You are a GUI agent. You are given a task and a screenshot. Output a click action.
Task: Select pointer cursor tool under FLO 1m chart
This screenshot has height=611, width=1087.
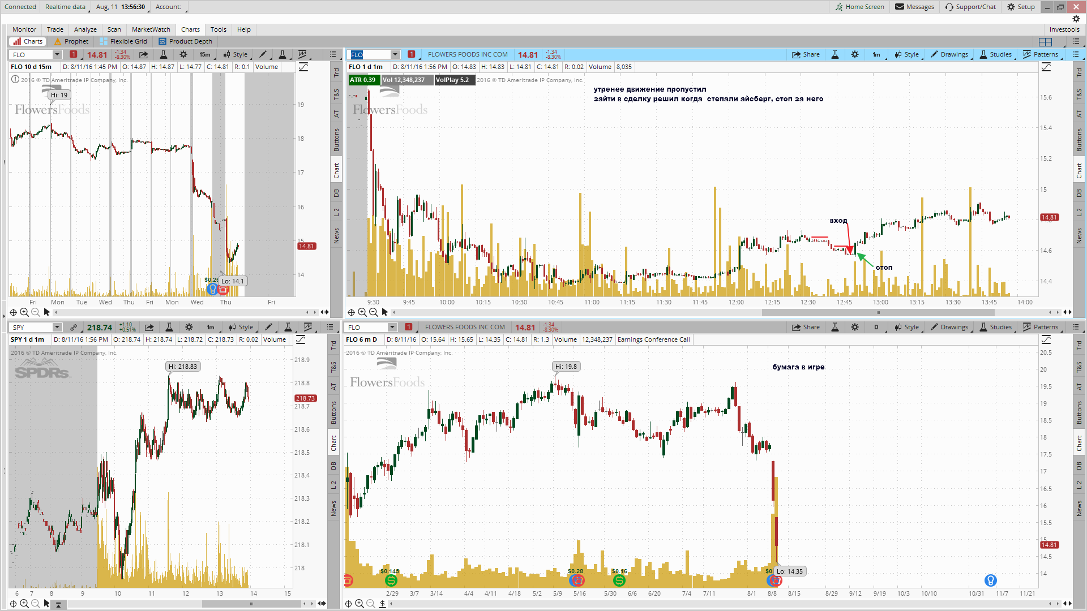click(x=385, y=312)
